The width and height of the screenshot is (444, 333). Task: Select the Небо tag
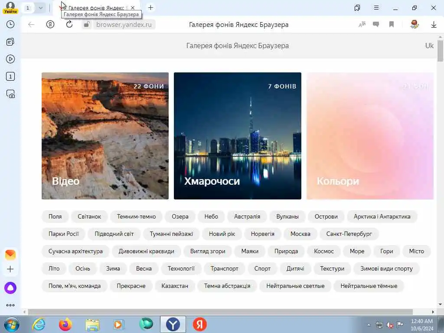pos(211,217)
